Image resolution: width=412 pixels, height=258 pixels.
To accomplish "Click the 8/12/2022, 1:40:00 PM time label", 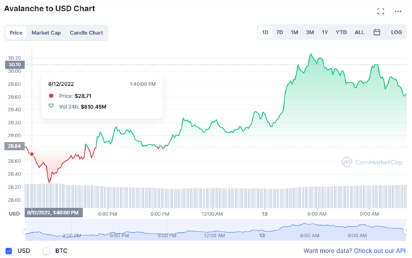I will tap(53, 212).
